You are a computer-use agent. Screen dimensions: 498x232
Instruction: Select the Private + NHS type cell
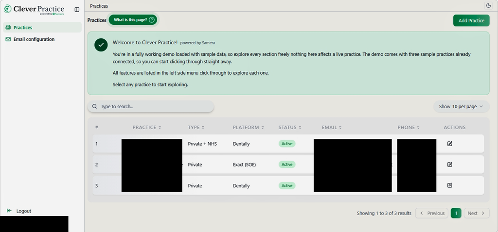[202, 144]
